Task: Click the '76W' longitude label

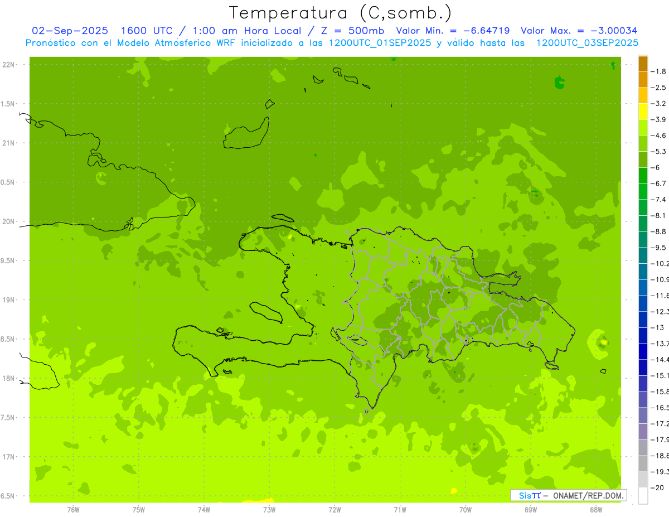Action: coord(73,510)
